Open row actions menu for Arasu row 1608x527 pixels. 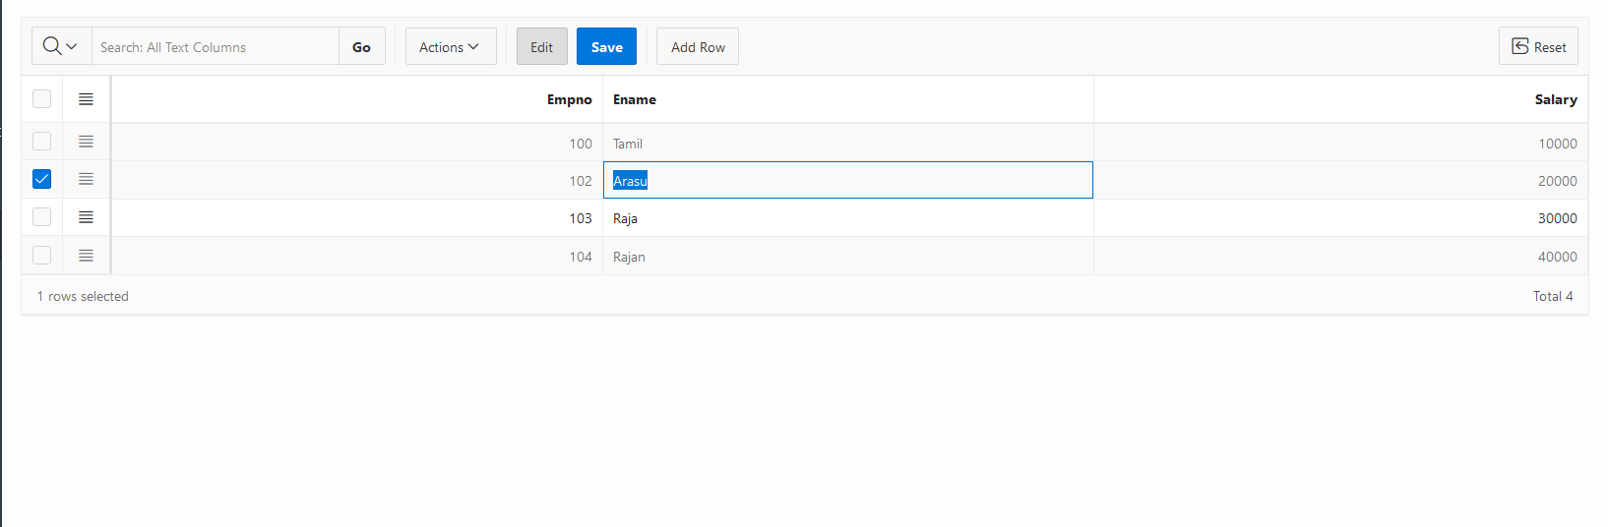[x=86, y=179]
